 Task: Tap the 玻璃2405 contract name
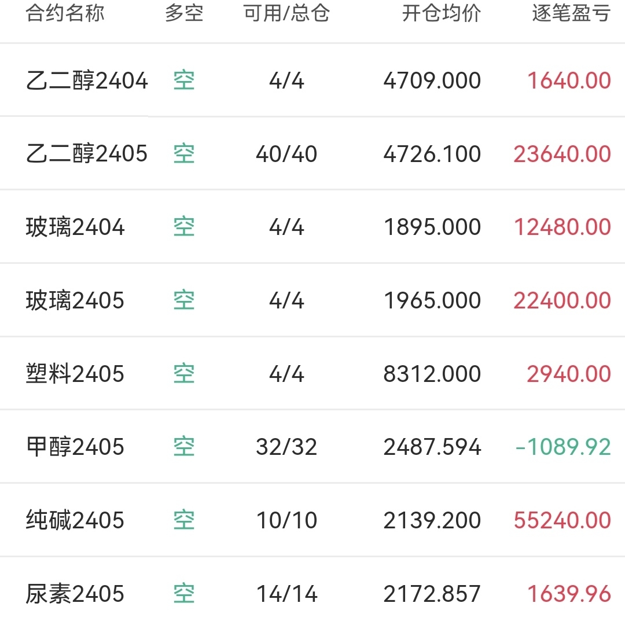coord(75,300)
